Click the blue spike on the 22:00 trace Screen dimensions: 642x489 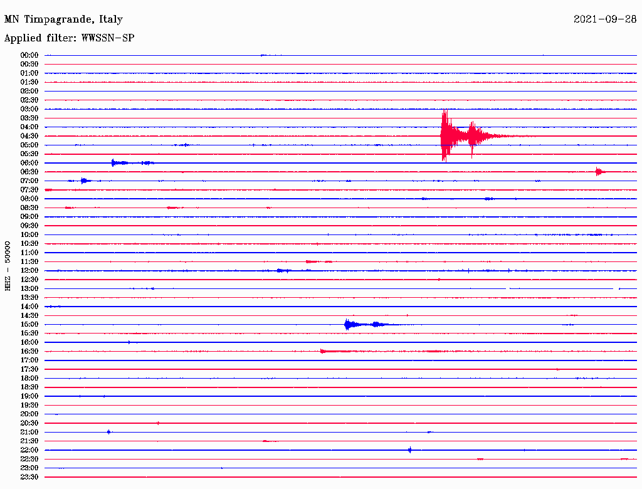[x=410, y=450]
